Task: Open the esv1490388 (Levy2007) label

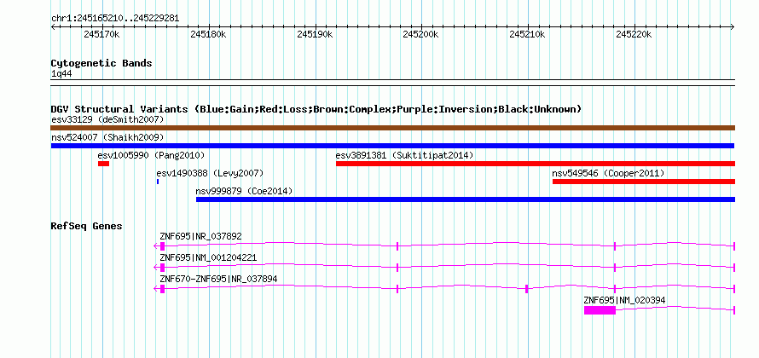Action: click(x=210, y=173)
